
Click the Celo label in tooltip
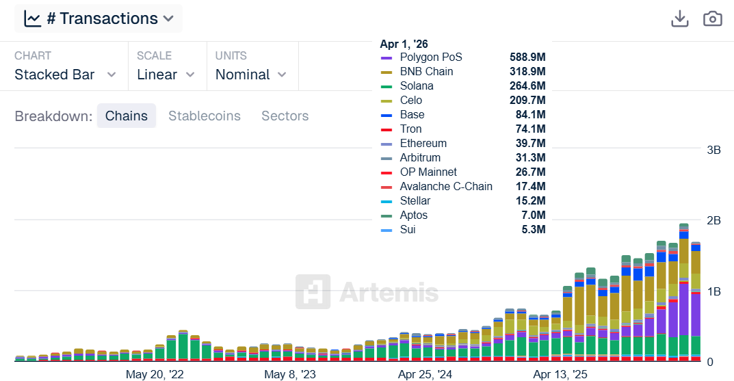(x=411, y=100)
